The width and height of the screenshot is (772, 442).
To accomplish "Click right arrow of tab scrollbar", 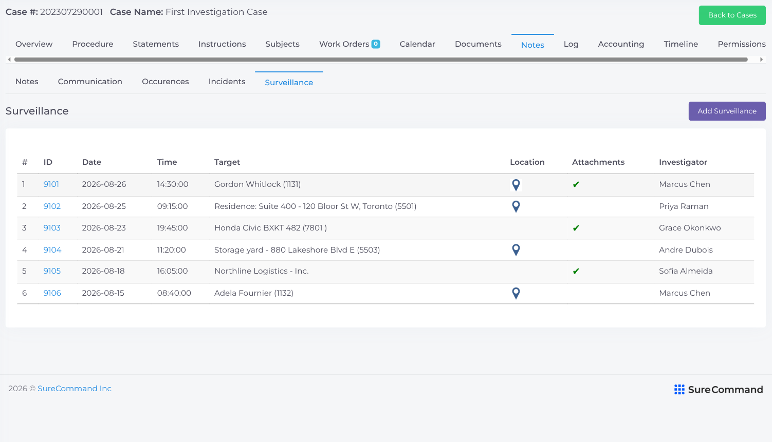I will 761,60.
